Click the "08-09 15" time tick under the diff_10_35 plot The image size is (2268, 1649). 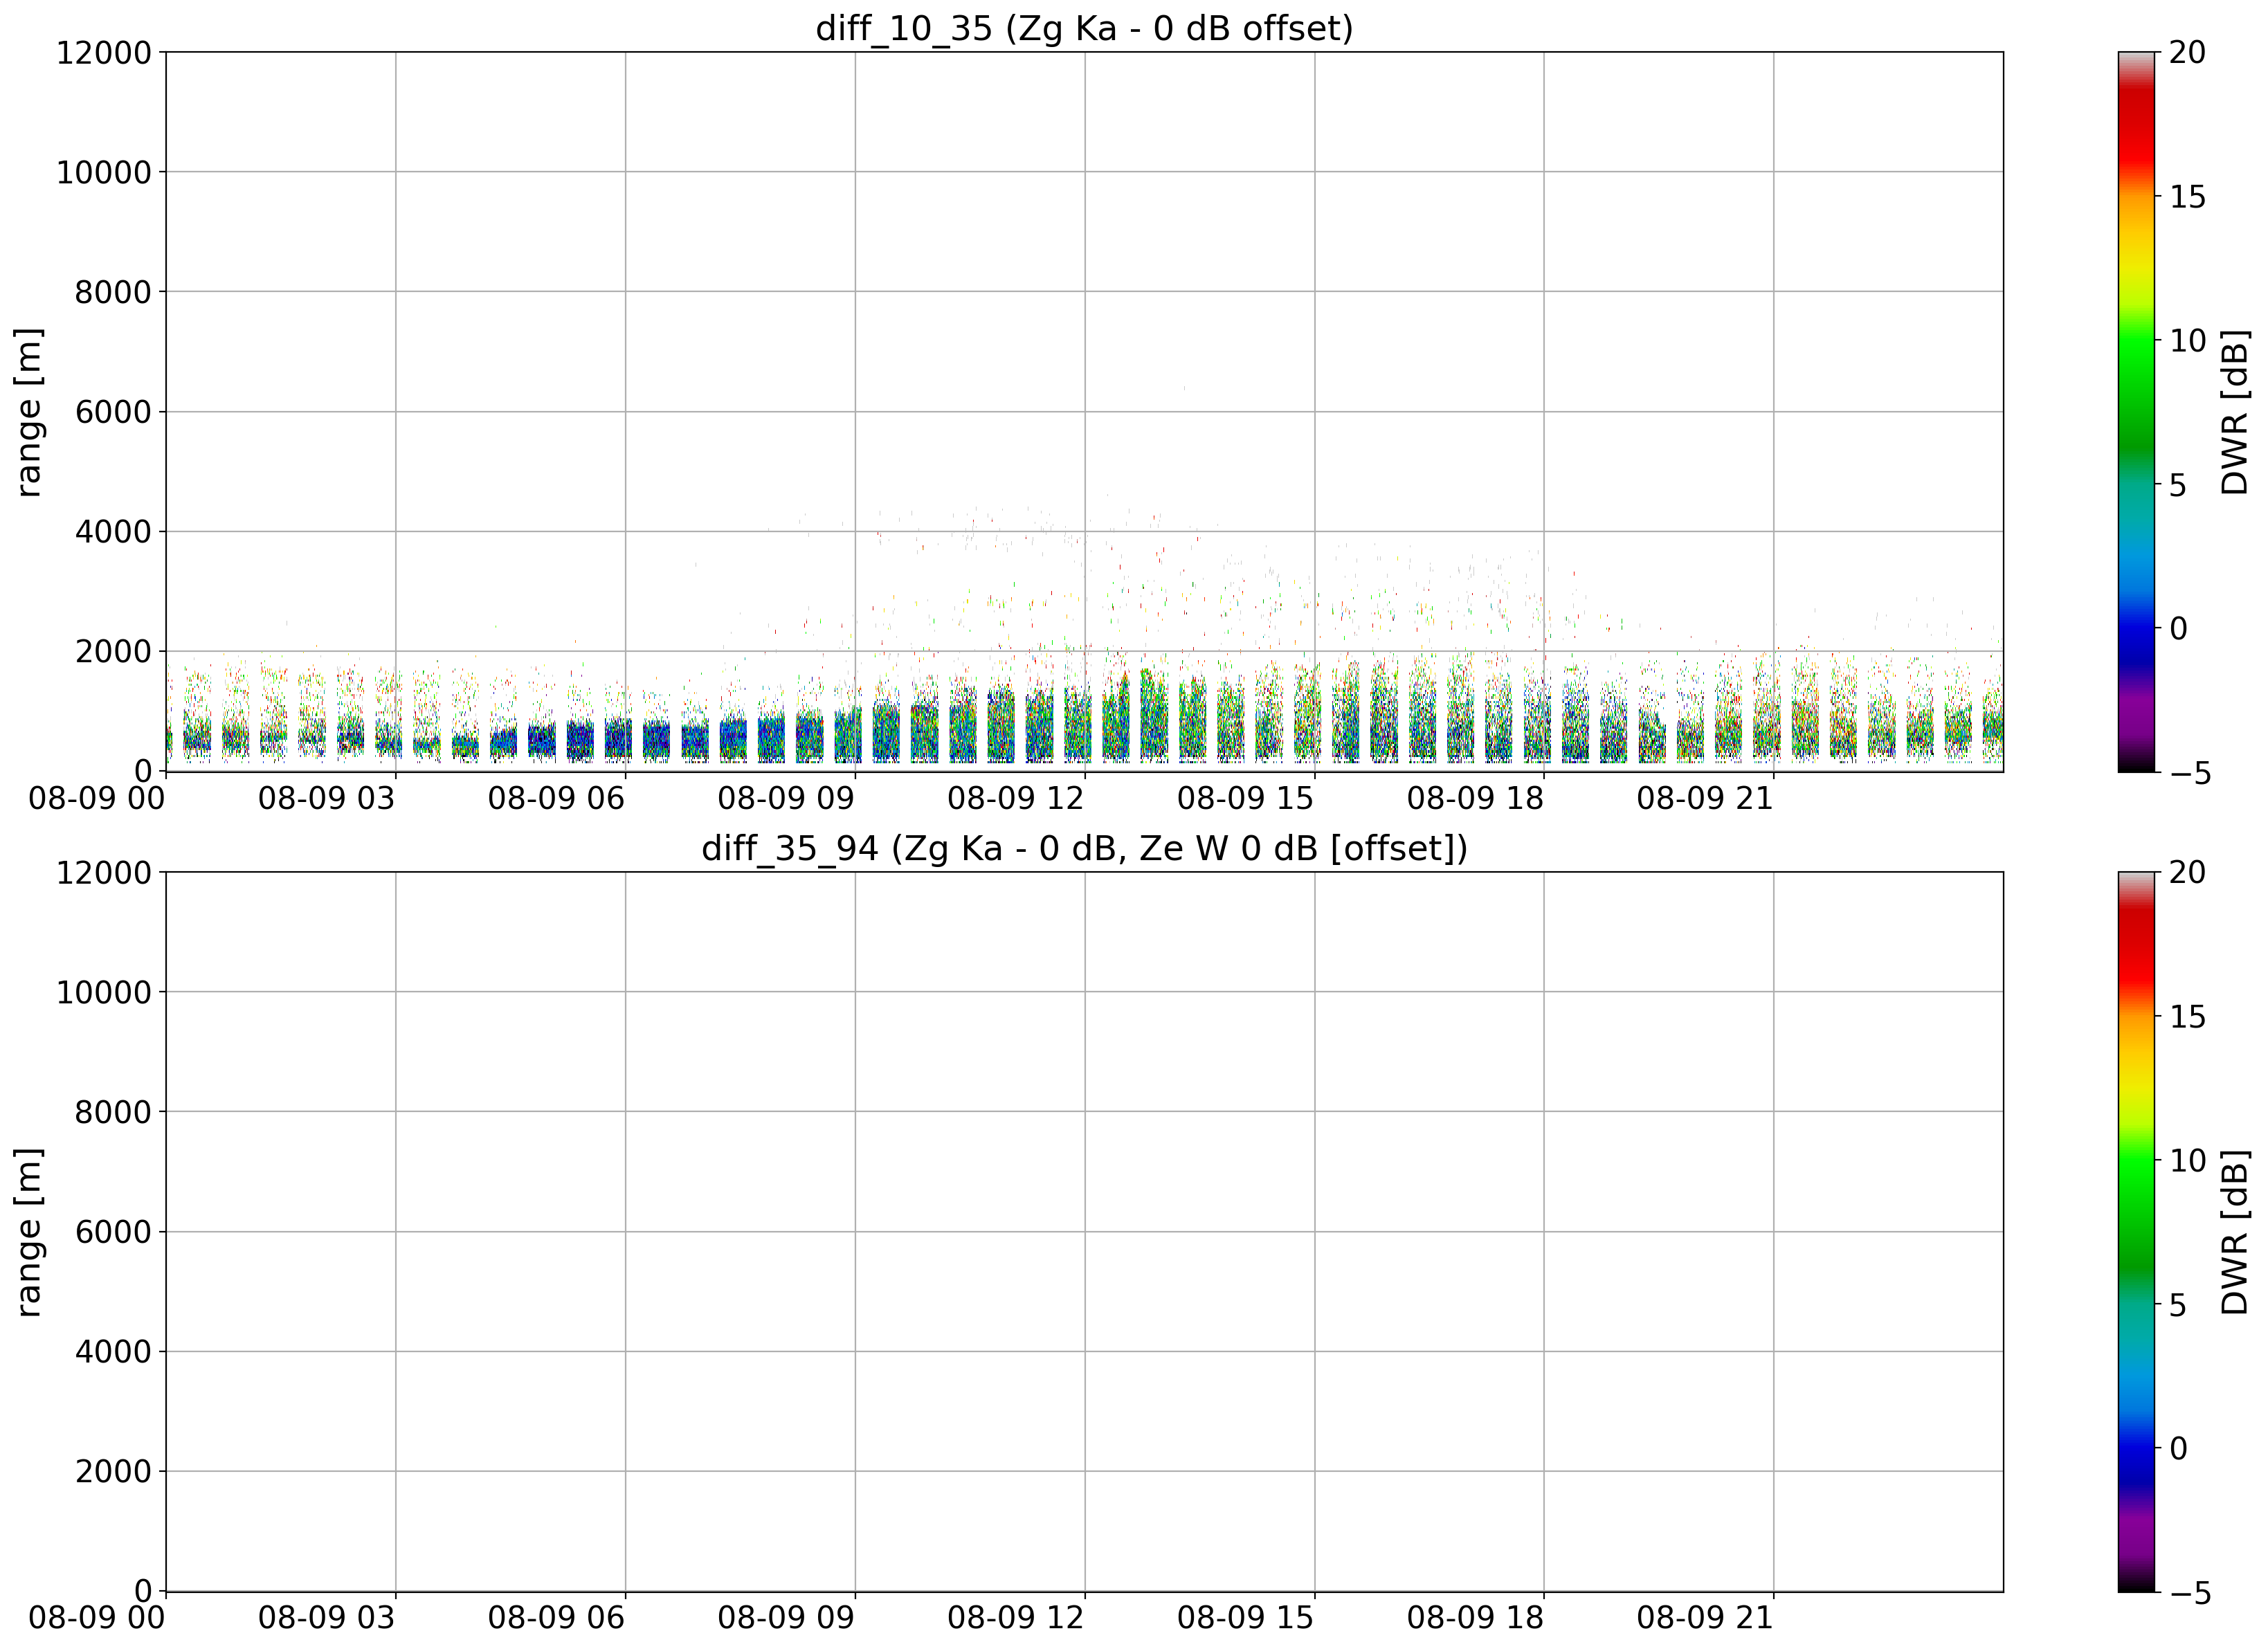(x=1245, y=798)
